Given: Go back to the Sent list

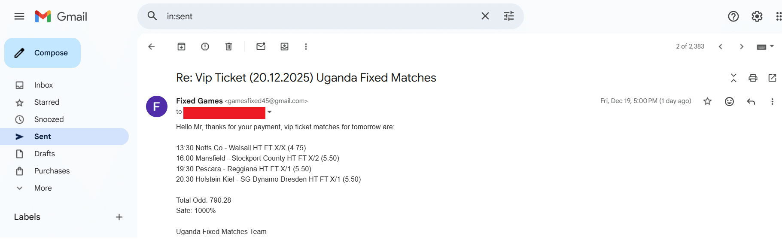Looking at the screenshot, I should point(151,46).
